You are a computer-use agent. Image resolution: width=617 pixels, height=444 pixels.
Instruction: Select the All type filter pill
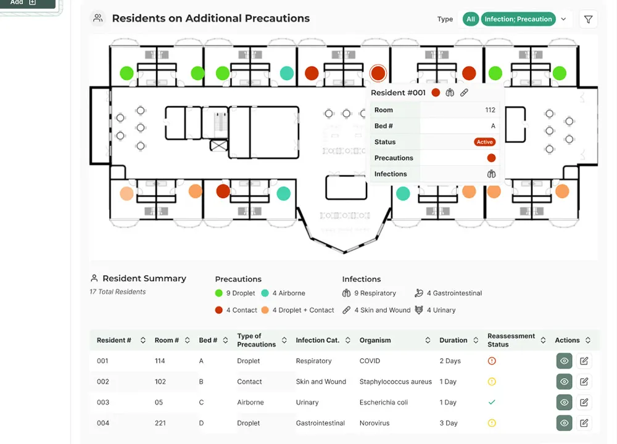[471, 19]
